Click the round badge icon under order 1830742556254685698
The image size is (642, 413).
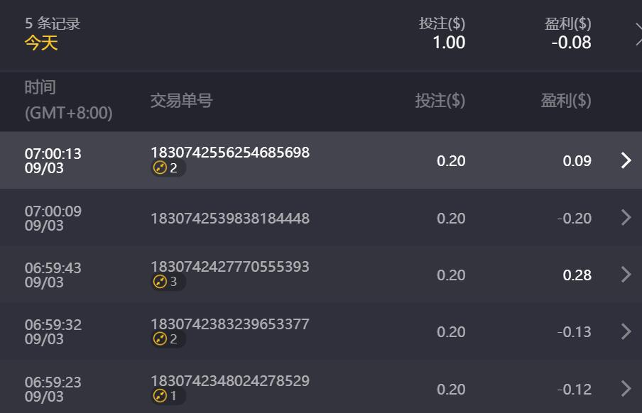160,168
